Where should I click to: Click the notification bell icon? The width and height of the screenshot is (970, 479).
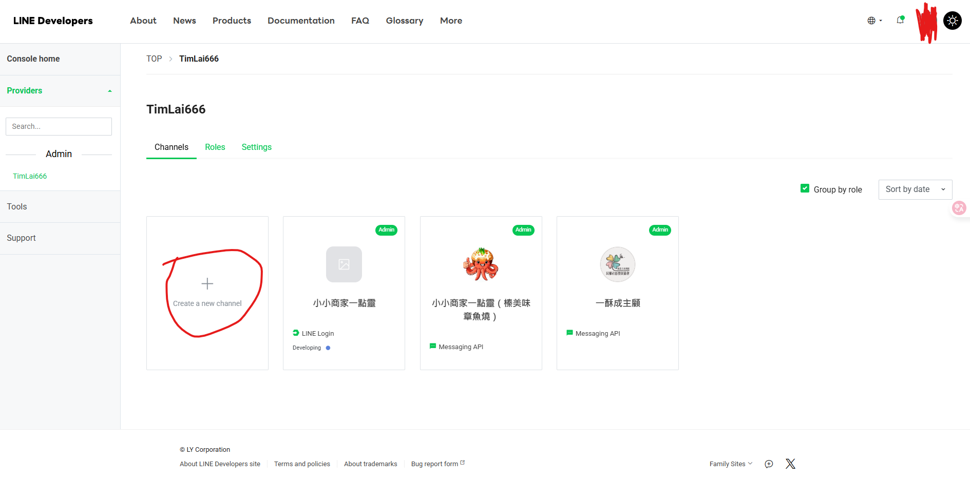[x=900, y=21]
